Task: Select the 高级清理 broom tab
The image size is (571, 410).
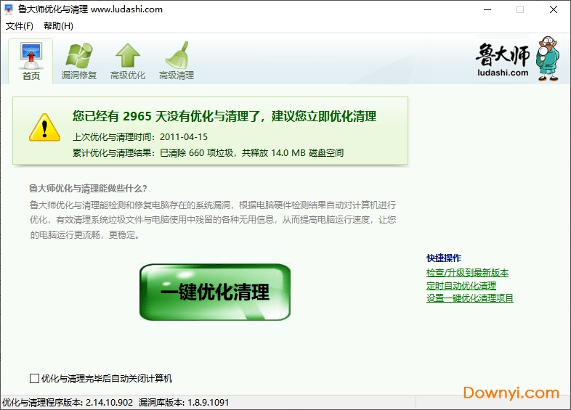Action: (x=177, y=61)
